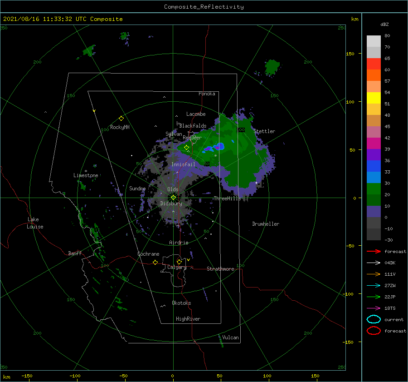This screenshot has height=382, width=408.
Task: Click the bright green swatch below 30 dBZ
Action: coord(374,189)
